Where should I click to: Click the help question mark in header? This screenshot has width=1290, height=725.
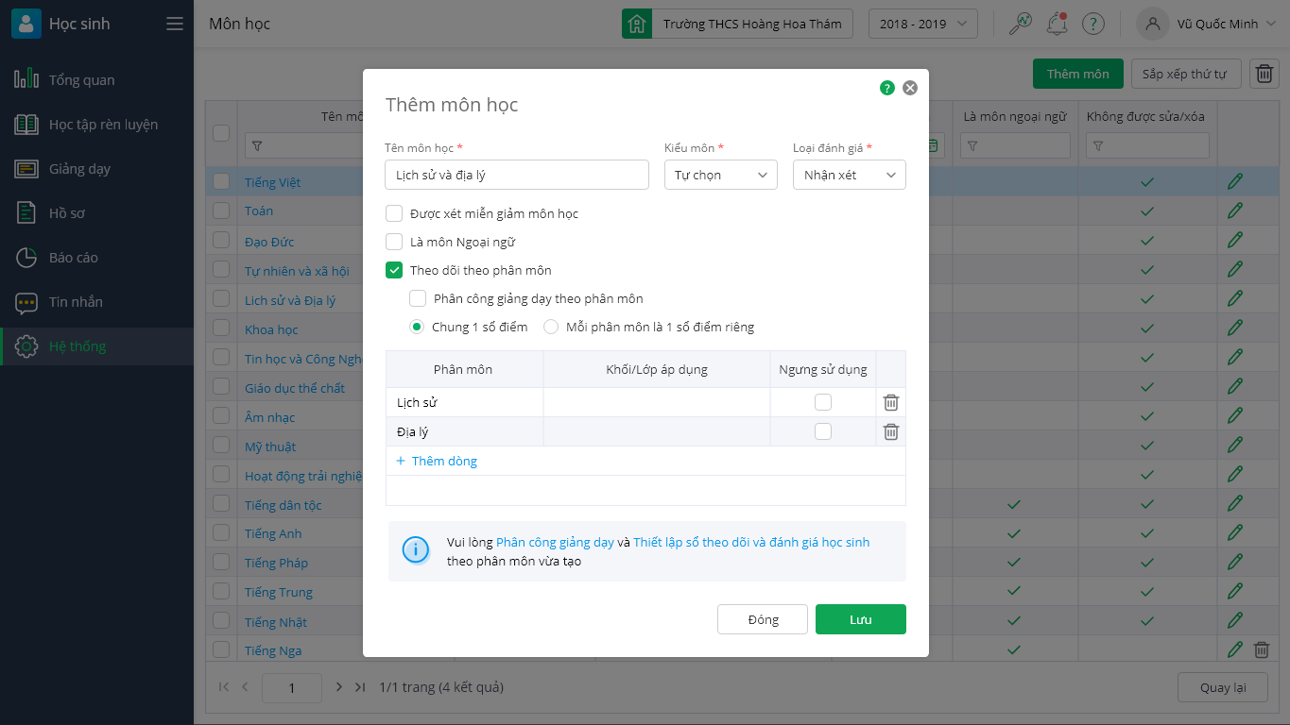(x=1093, y=24)
